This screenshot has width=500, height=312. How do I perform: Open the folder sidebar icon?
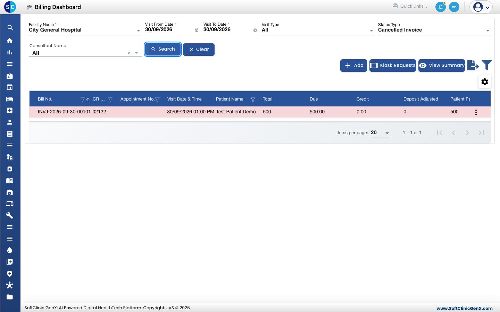coord(10,297)
